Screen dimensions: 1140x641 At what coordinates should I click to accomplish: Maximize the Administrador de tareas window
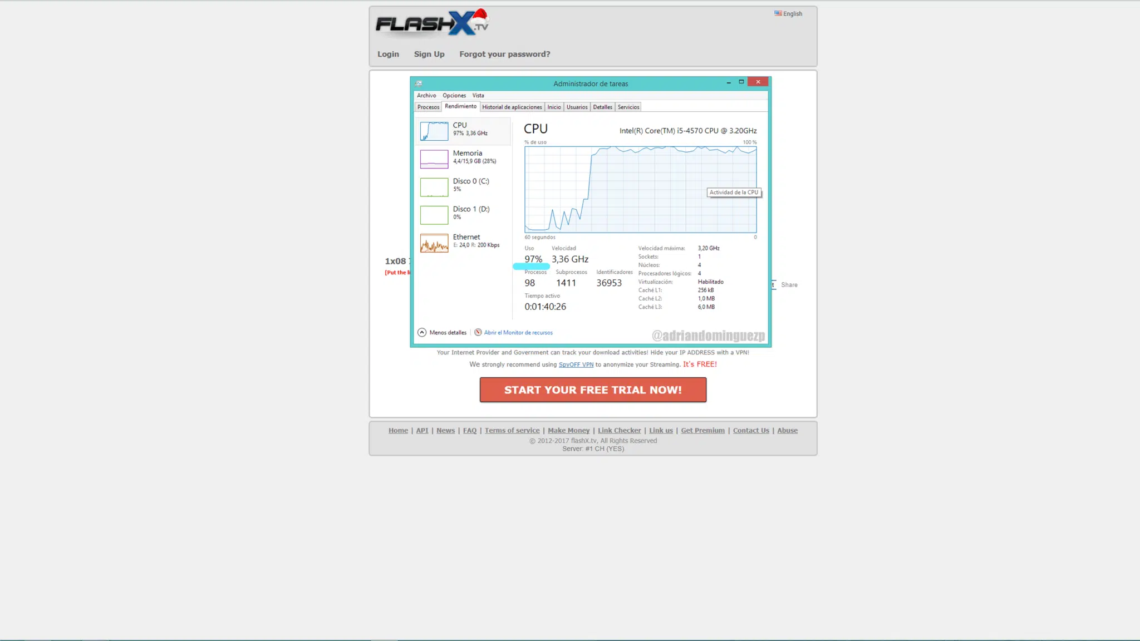point(741,82)
